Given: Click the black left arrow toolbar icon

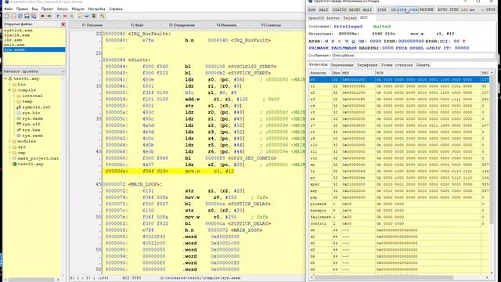Looking at the screenshot, I should pyautogui.click(x=41, y=16).
